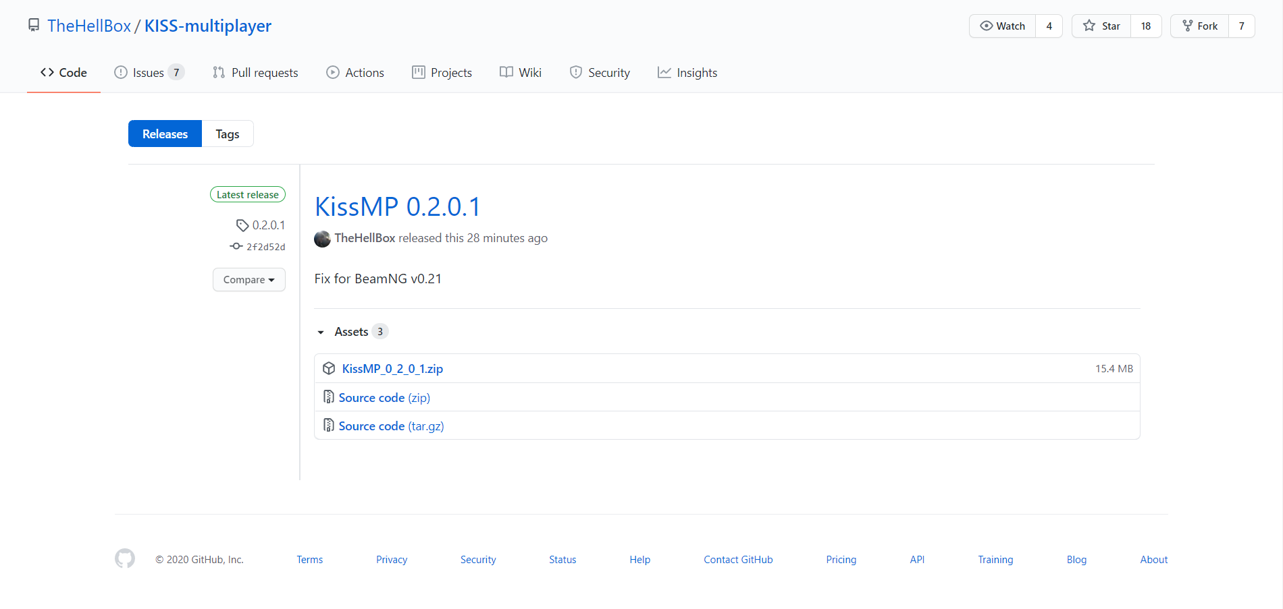Download Source code (tar.gz)

point(391,426)
